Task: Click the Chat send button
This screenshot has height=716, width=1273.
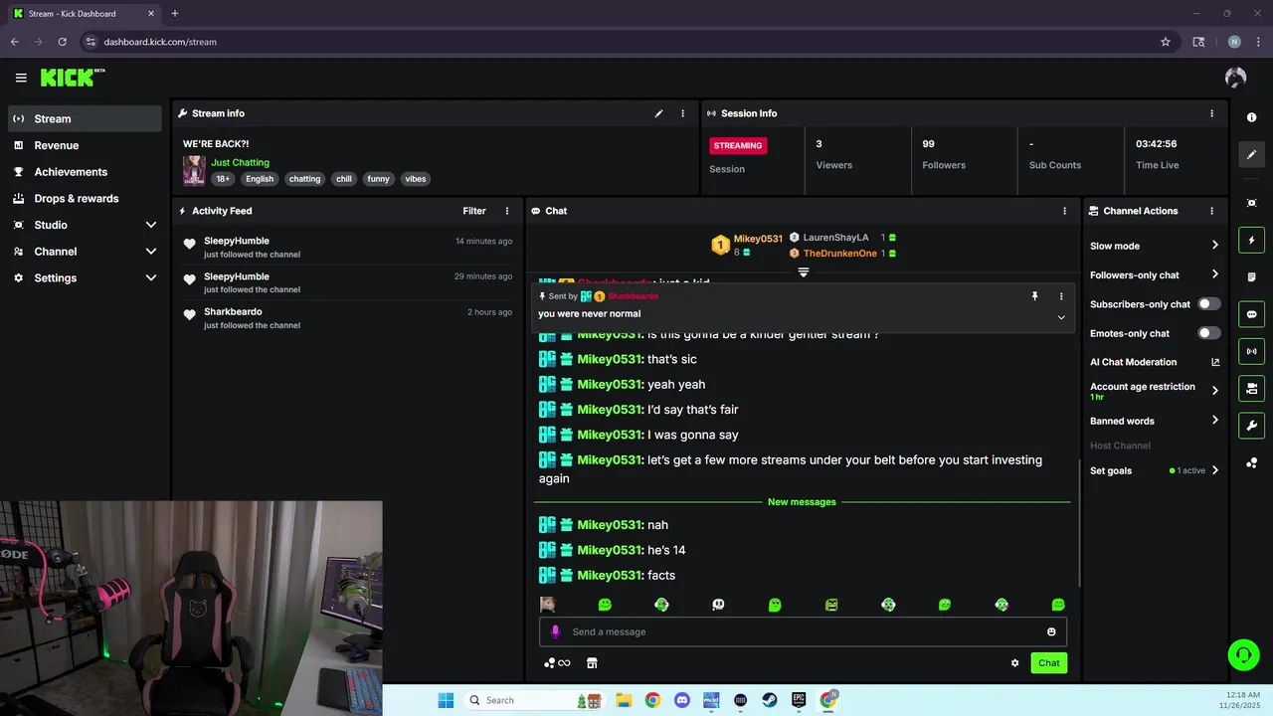Action: tap(1048, 663)
